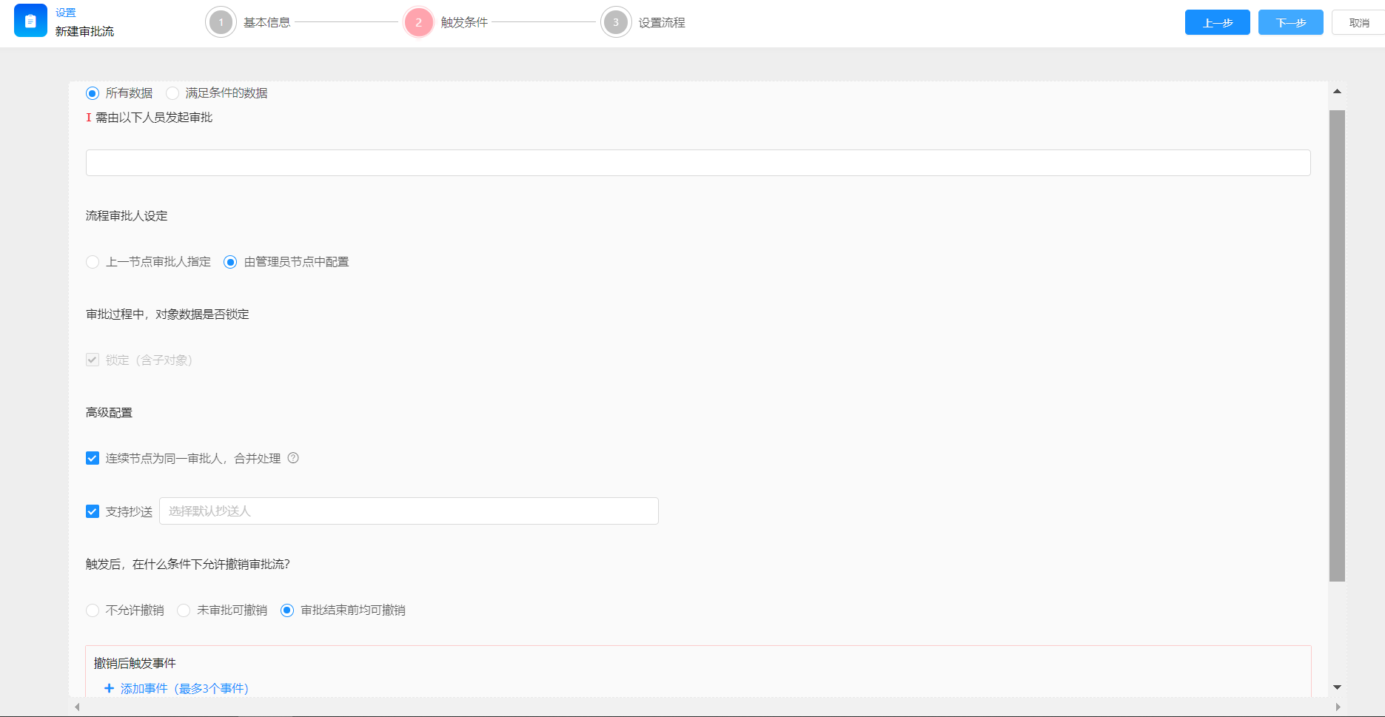Click step 2 circle 触发条件
This screenshot has width=1385, height=717.
[x=418, y=22]
